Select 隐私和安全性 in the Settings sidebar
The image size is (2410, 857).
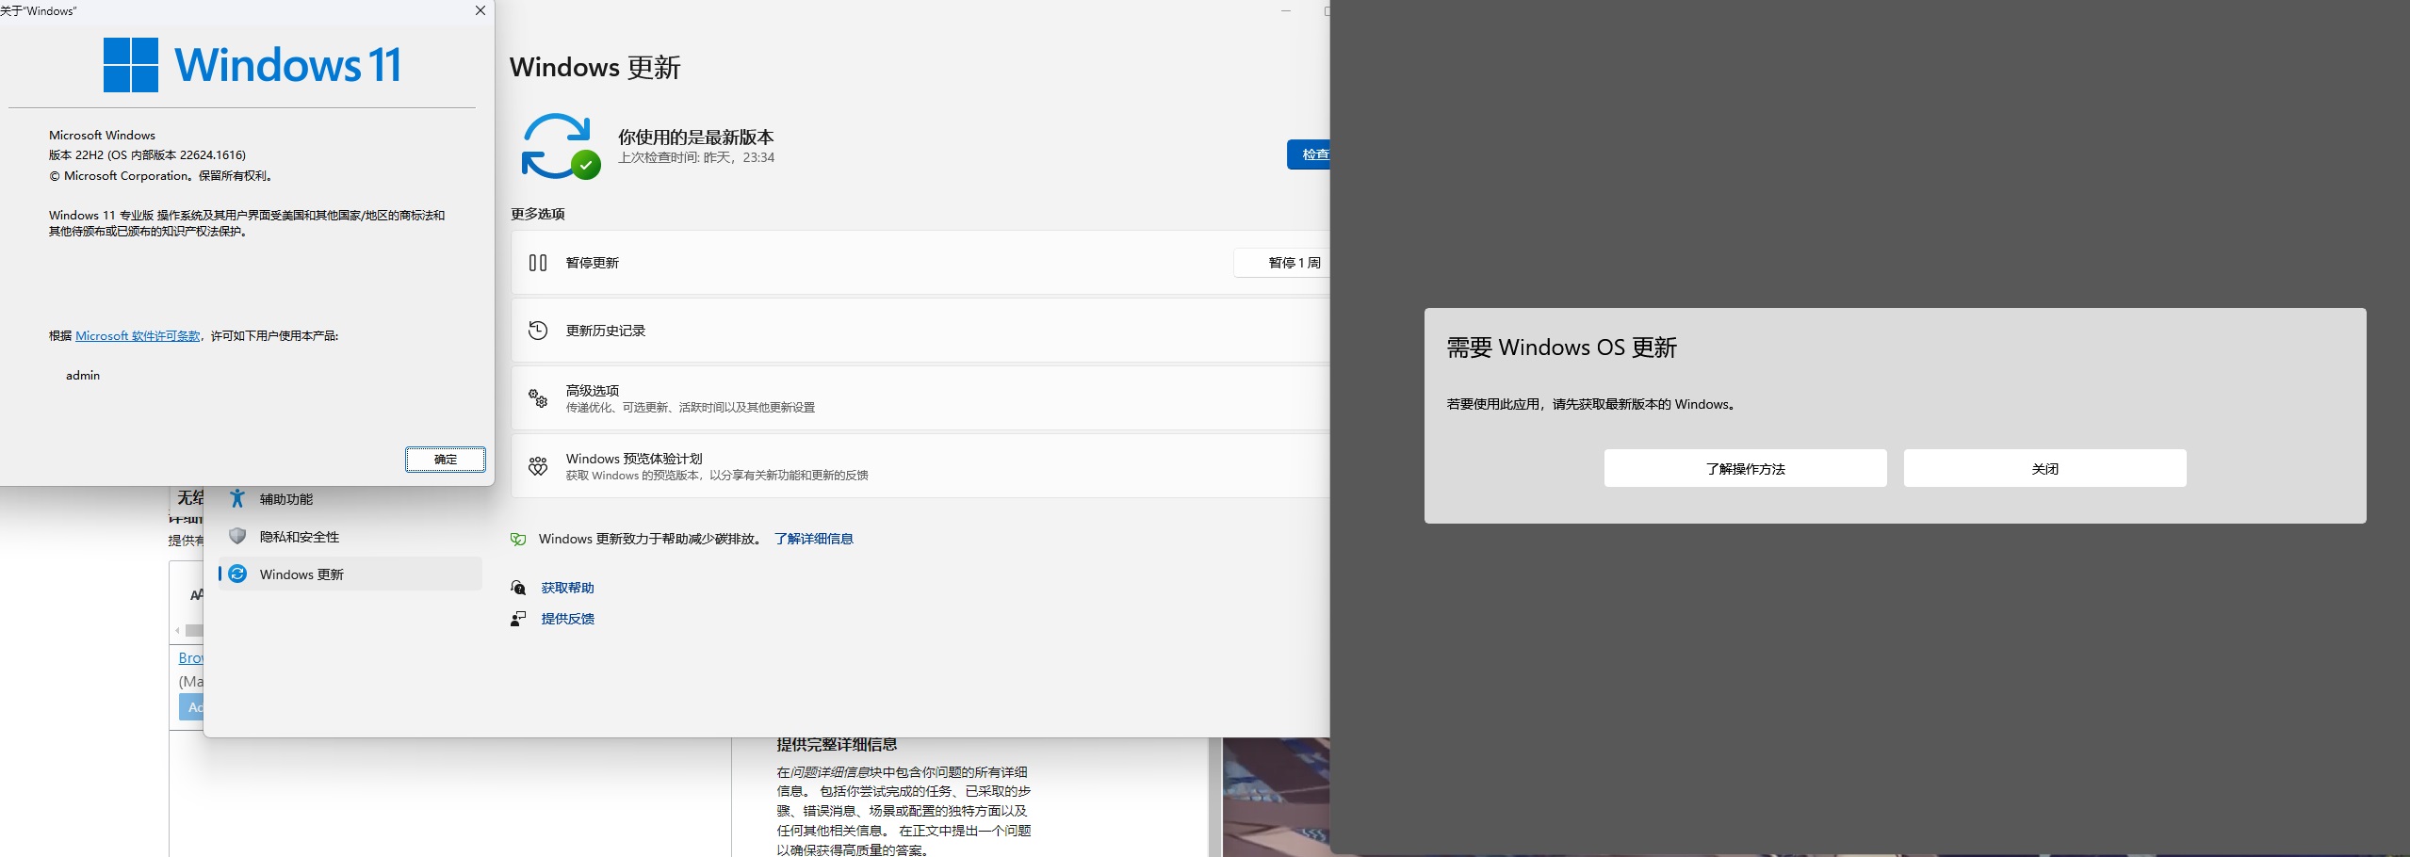tap(350, 536)
